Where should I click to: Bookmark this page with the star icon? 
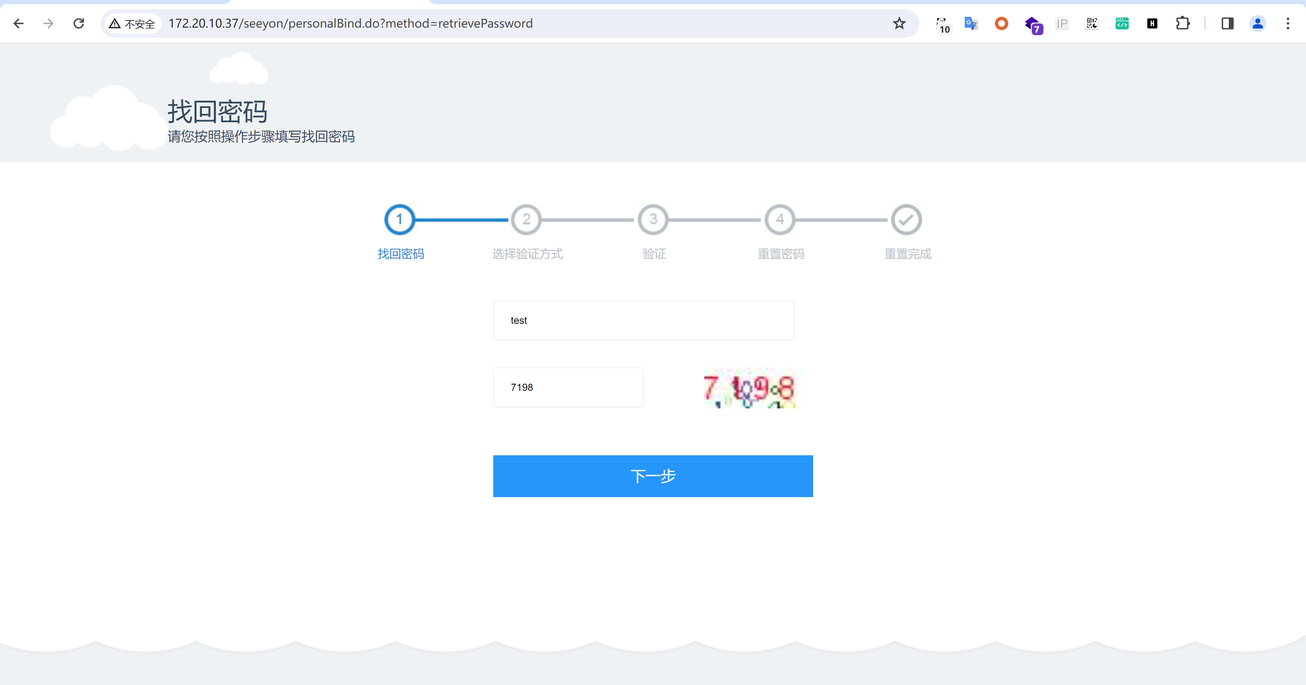pos(899,23)
